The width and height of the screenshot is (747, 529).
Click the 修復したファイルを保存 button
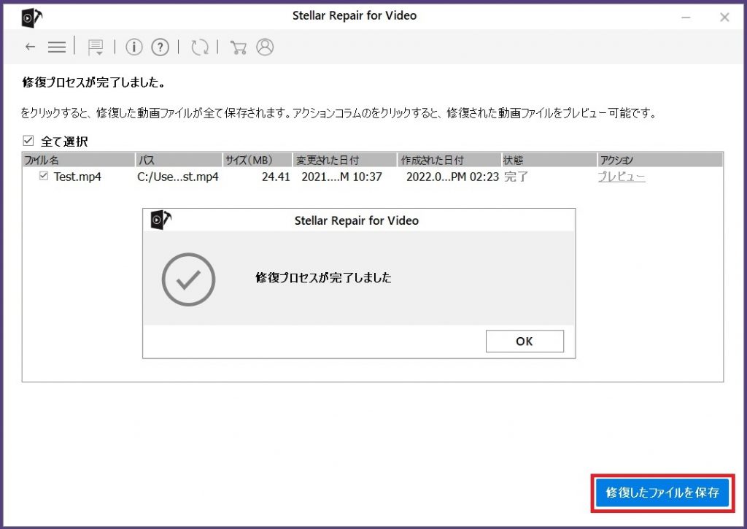(x=662, y=493)
